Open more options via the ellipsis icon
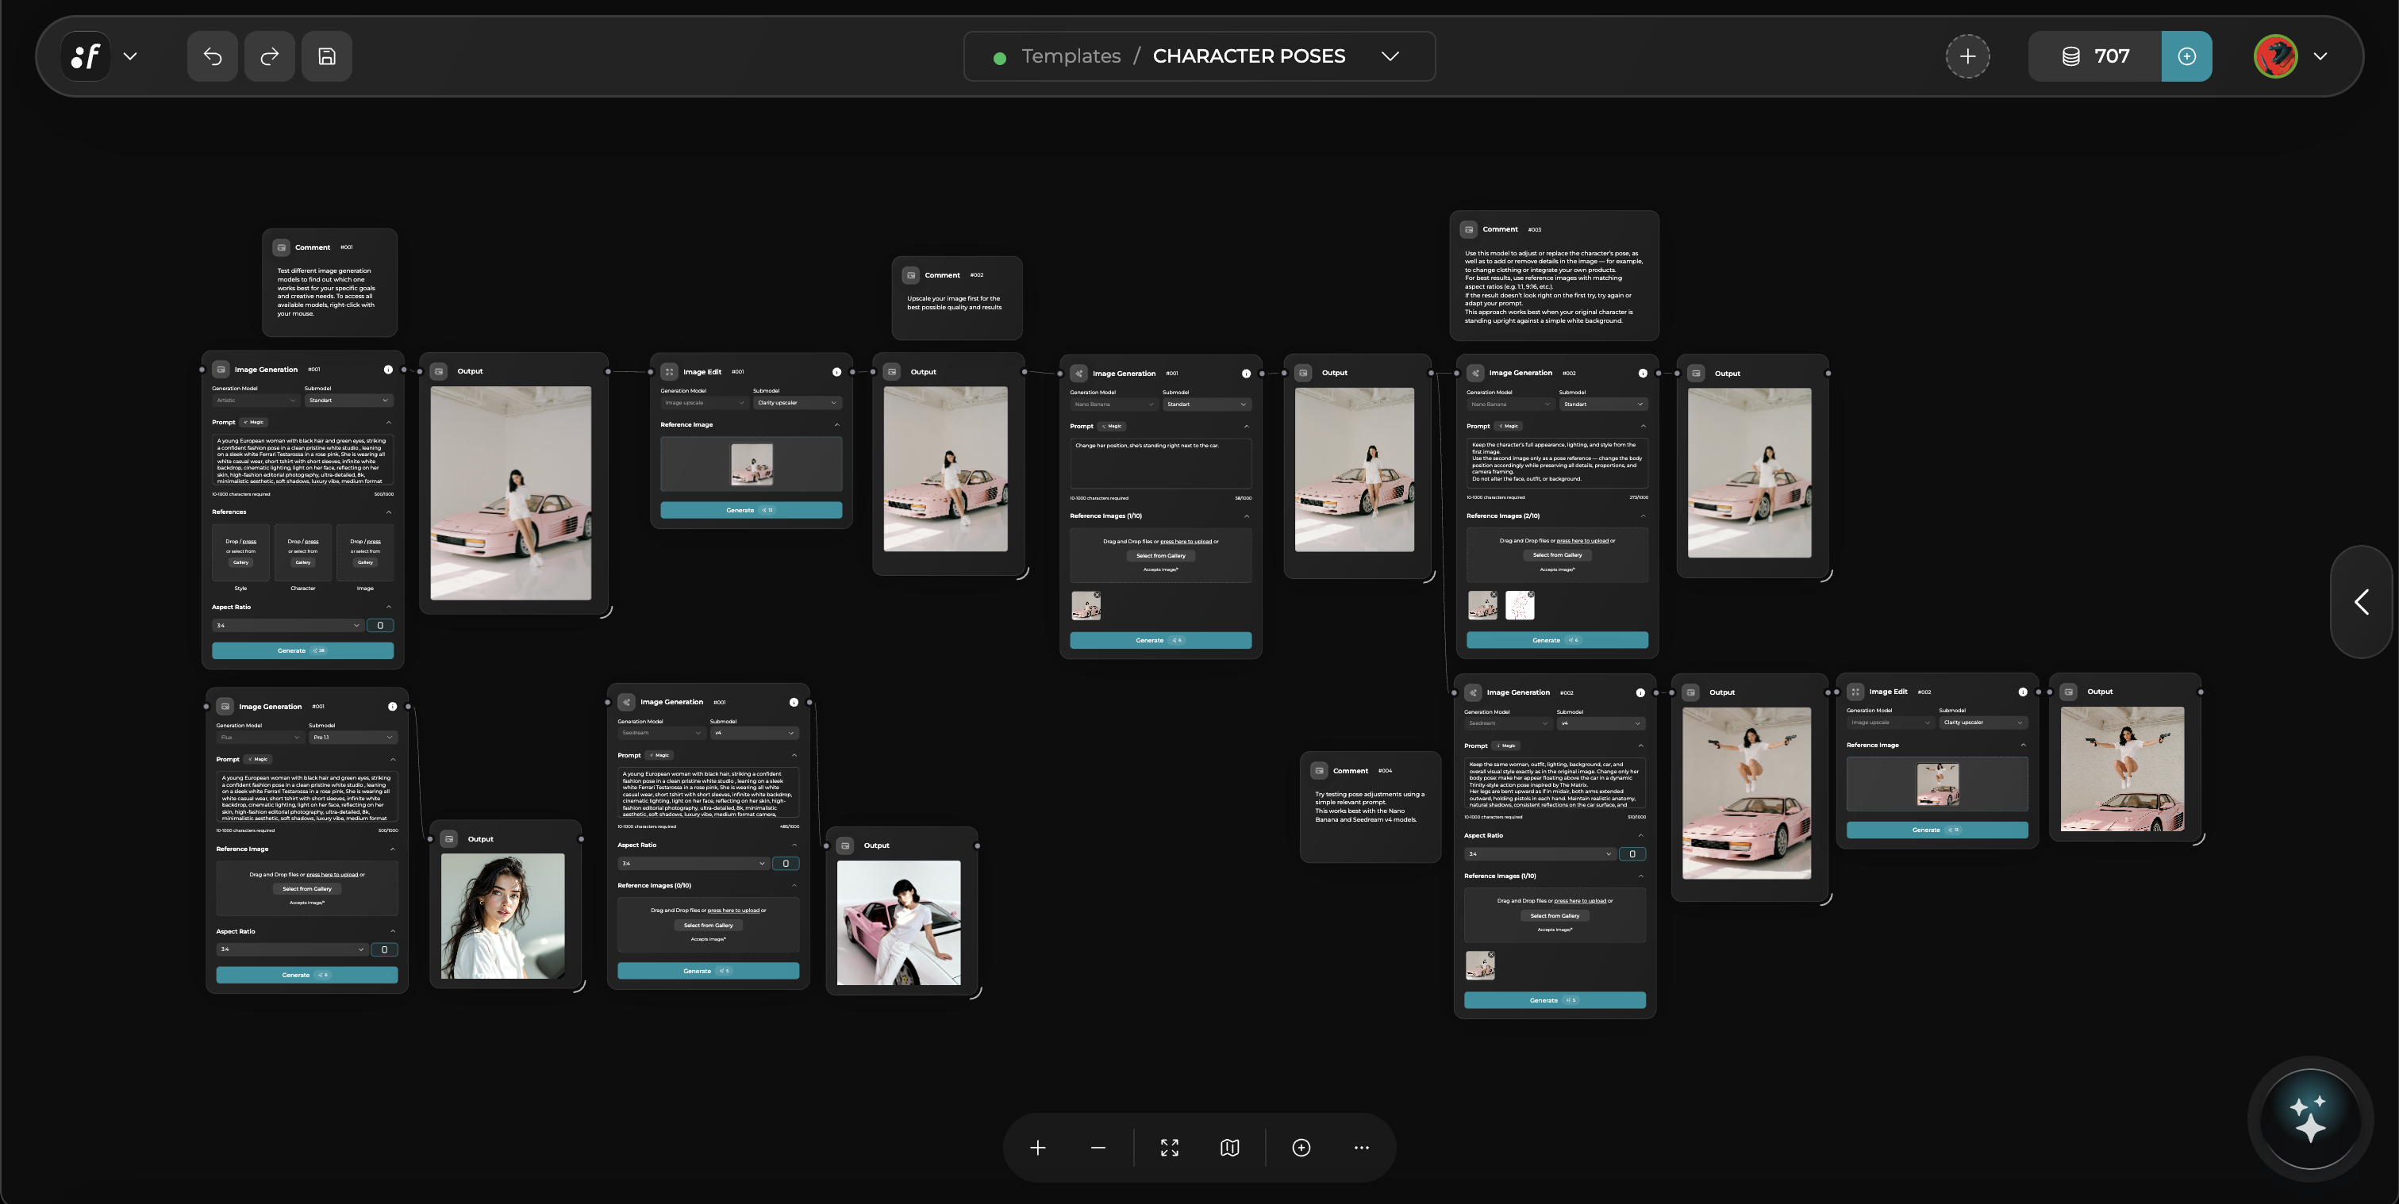Viewport: 2399px width, 1204px height. tap(1362, 1147)
